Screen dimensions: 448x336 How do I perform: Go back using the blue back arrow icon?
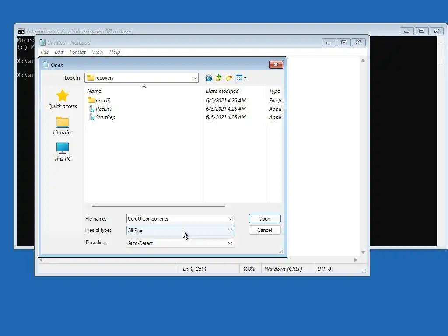(x=209, y=78)
